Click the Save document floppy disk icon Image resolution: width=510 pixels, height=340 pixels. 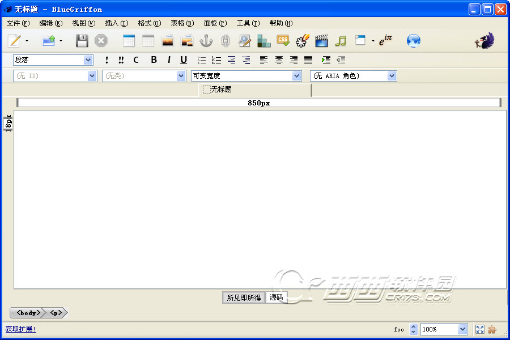click(x=82, y=41)
